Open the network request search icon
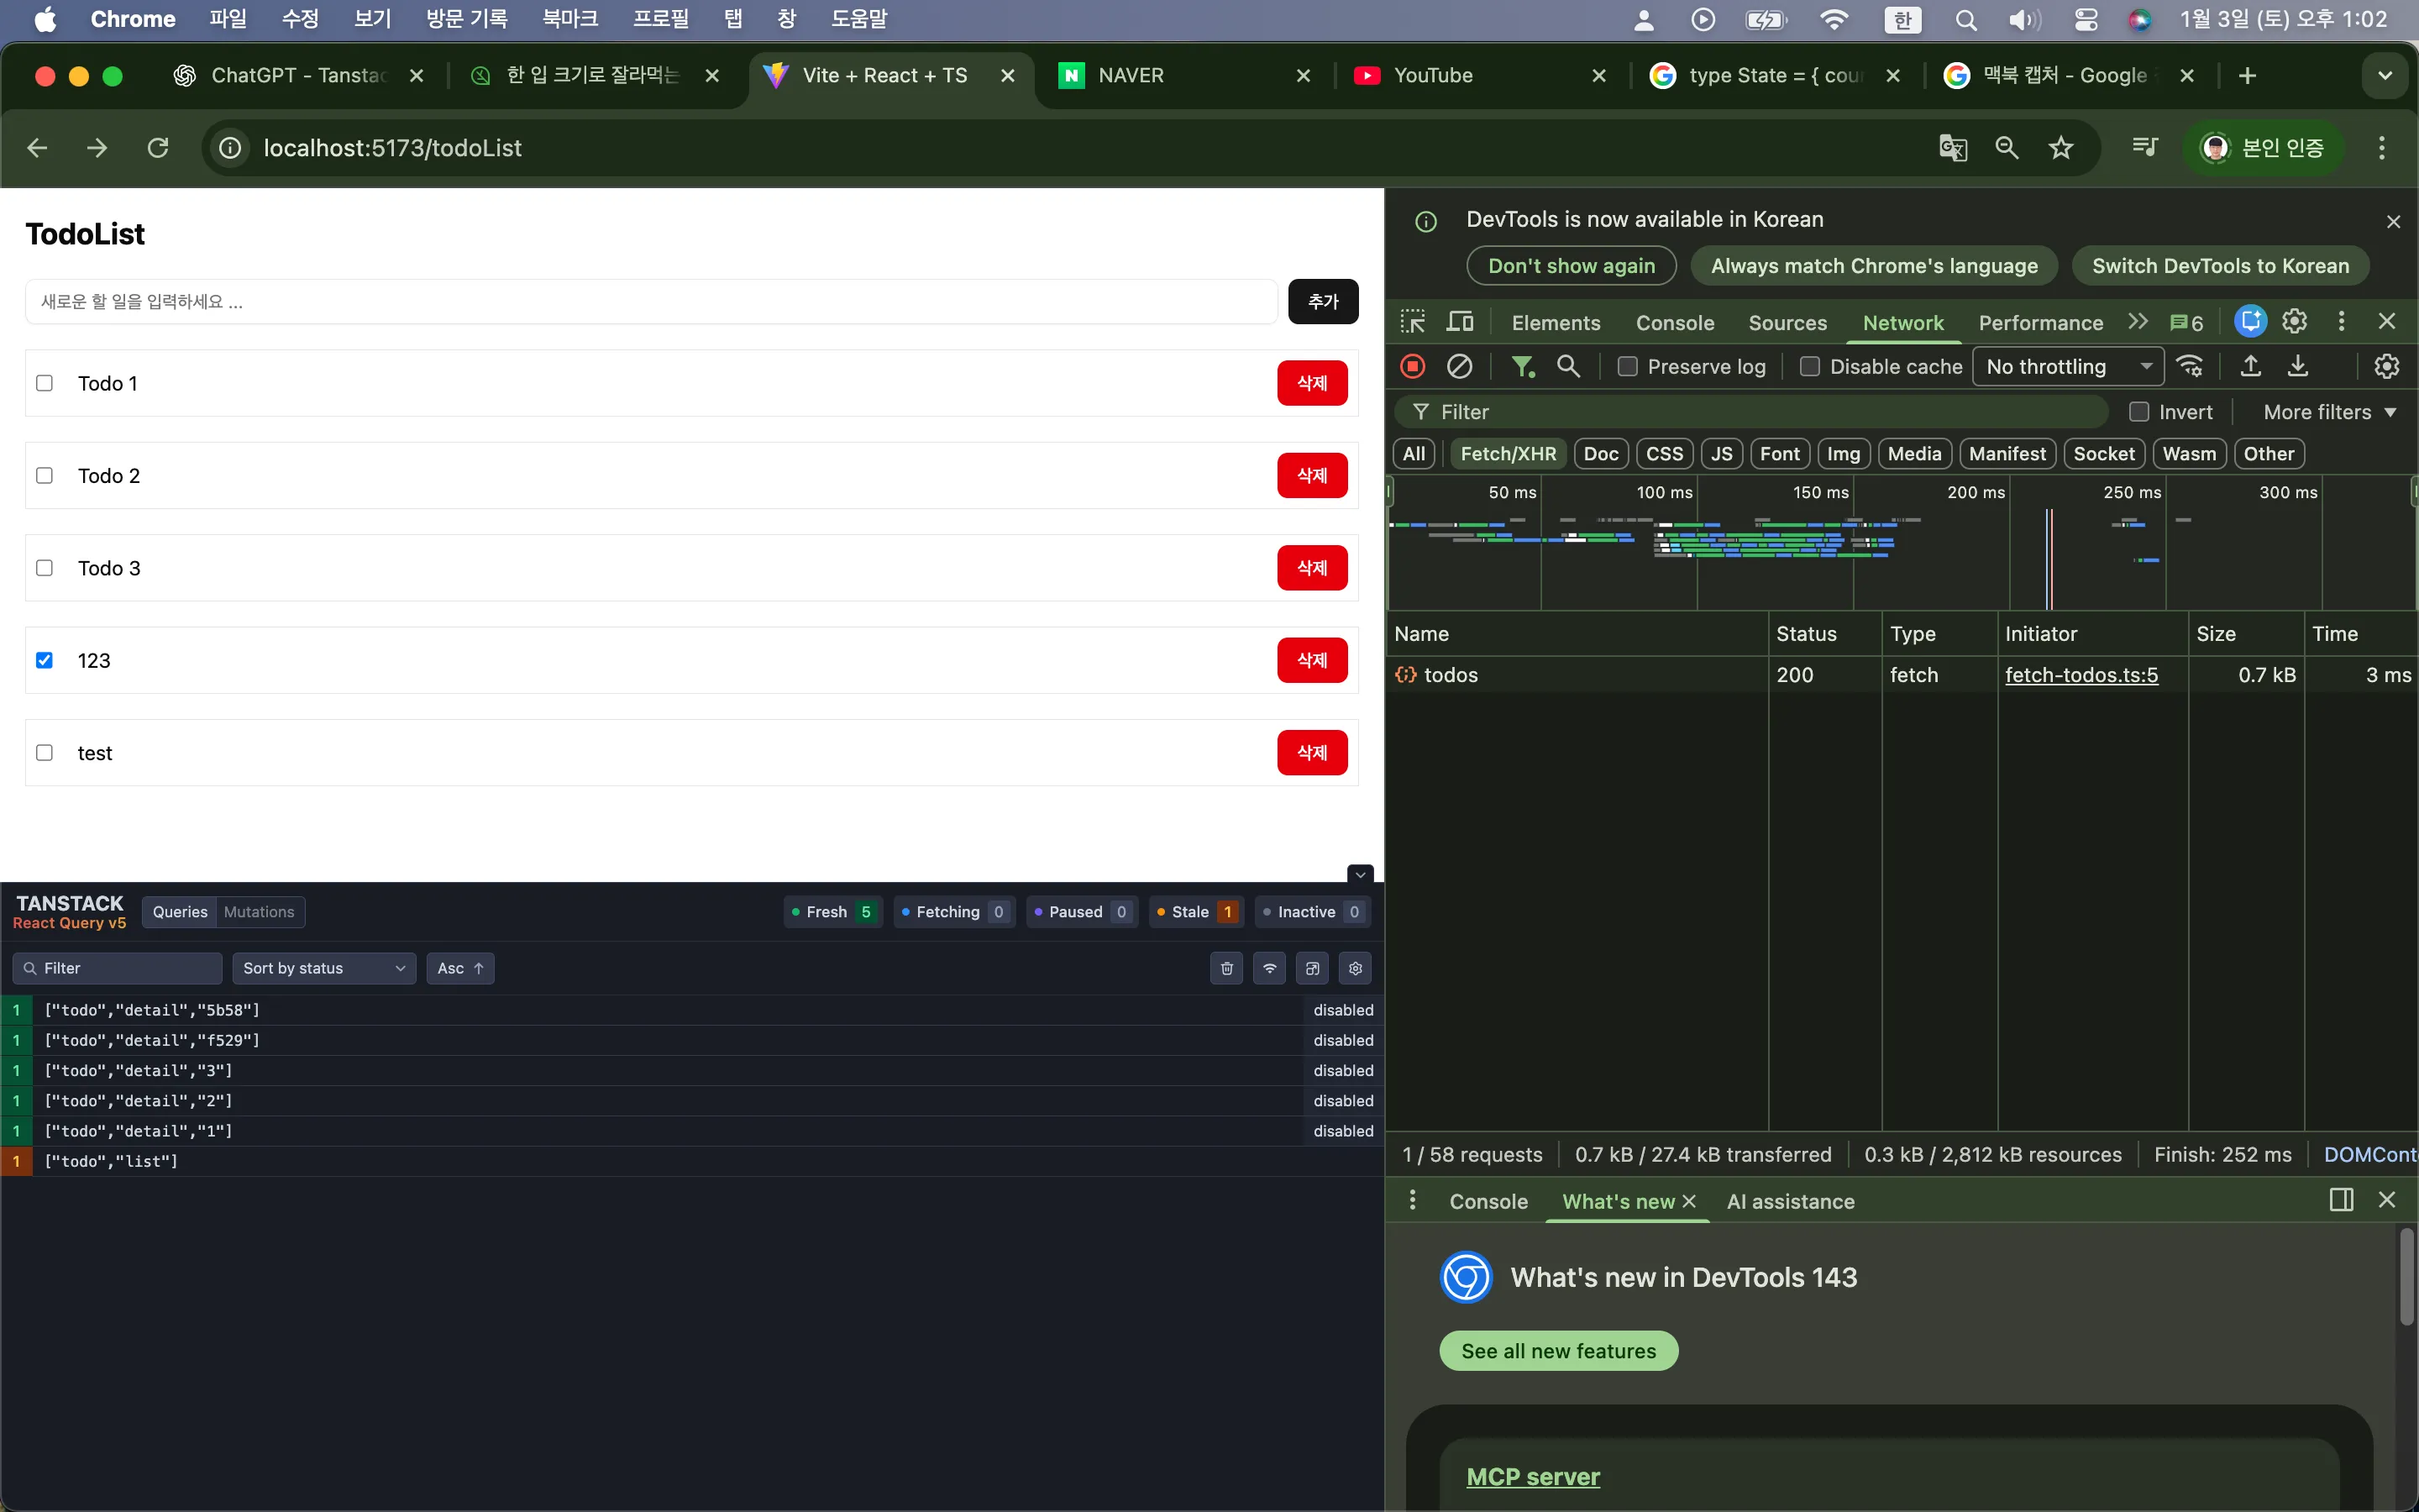The height and width of the screenshot is (1512, 2419). pyautogui.click(x=1567, y=366)
